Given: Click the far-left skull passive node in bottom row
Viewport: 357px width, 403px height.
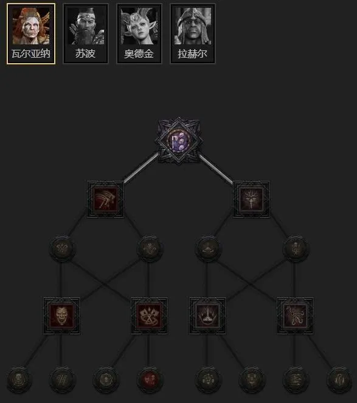Looking at the screenshot, I should [x=18, y=379].
